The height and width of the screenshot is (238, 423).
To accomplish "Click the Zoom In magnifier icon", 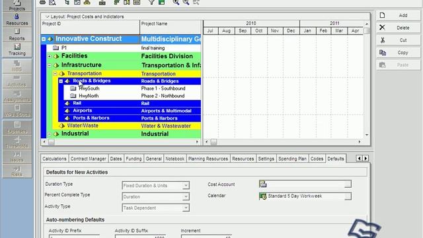I will (x=176, y=2).
